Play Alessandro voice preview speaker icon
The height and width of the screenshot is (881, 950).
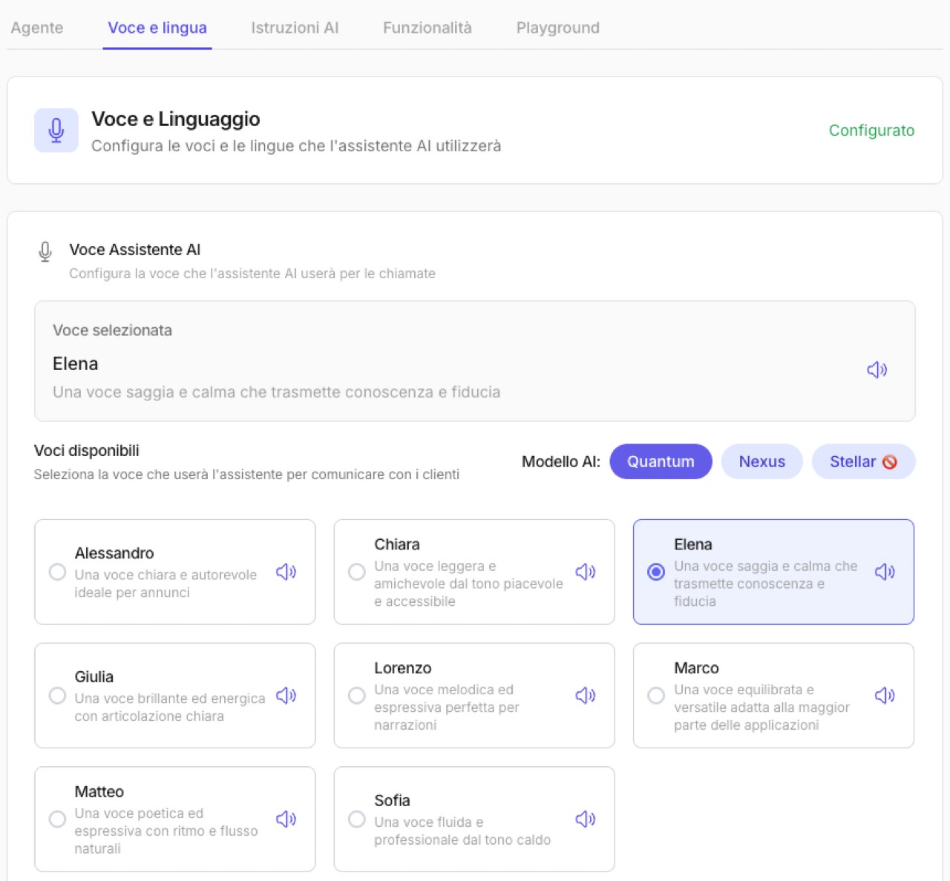coord(286,572)
